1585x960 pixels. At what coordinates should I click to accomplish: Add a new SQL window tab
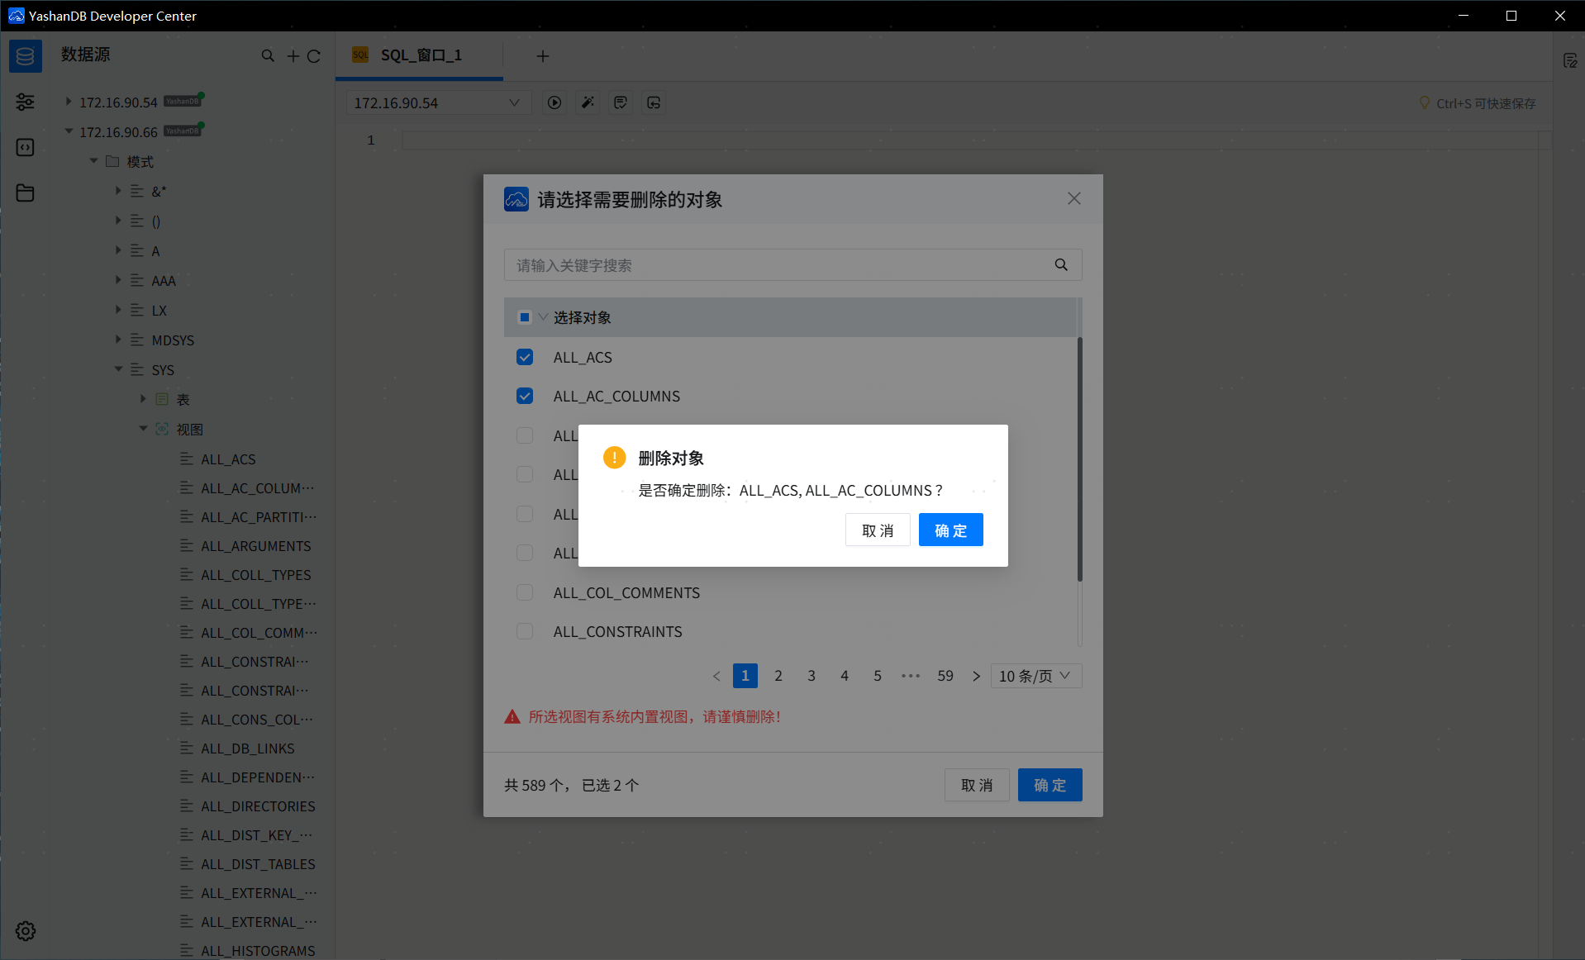[543, 56]
